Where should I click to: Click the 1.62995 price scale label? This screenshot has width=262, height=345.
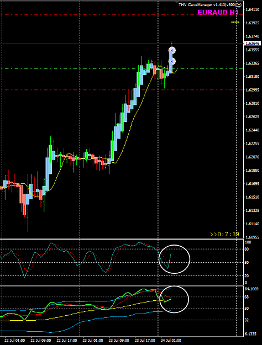[x=253, y=90]
